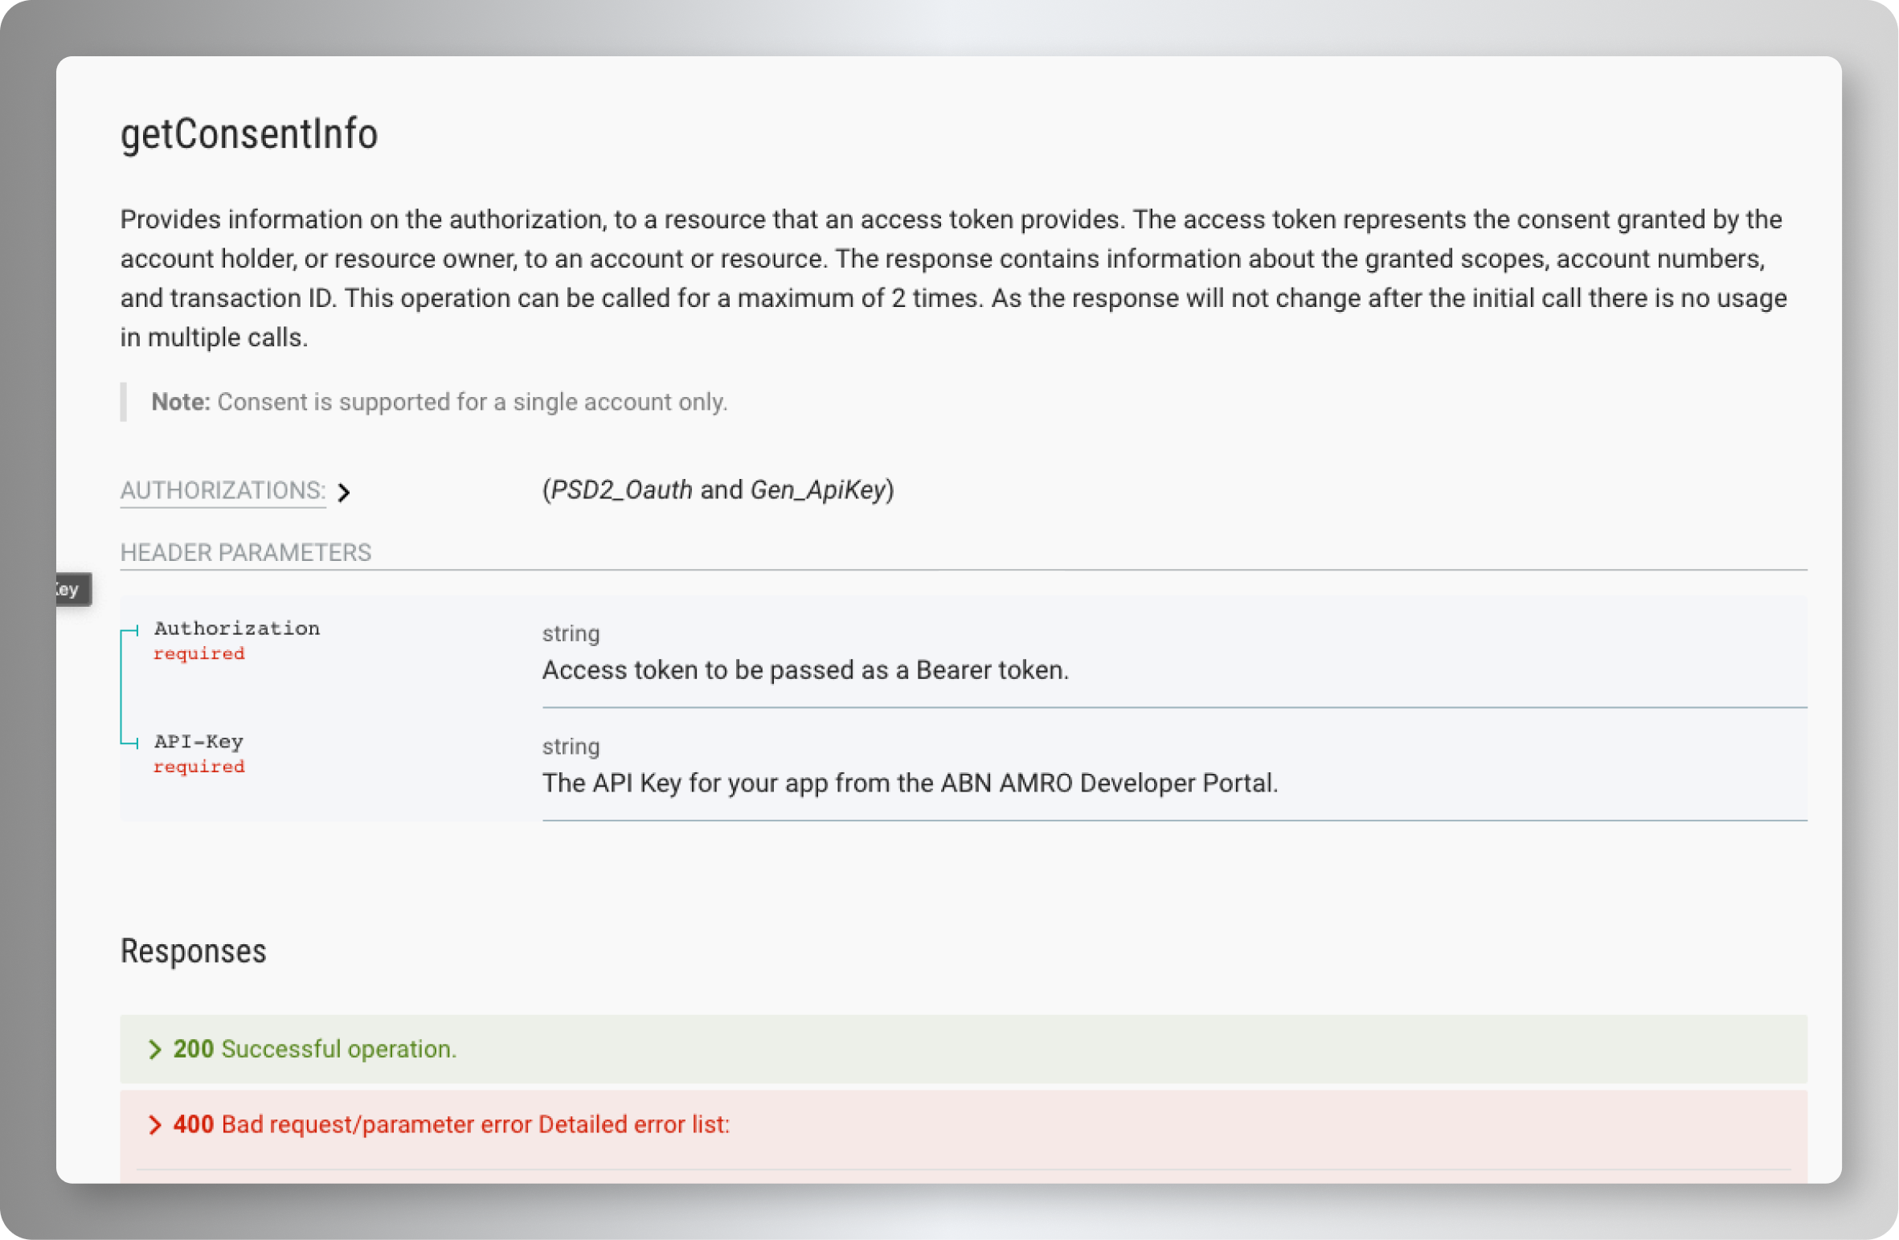Screen dimensions: 1899x1240
Task: Click the HEADER PARAMETERS section heading
Action: 246,553
